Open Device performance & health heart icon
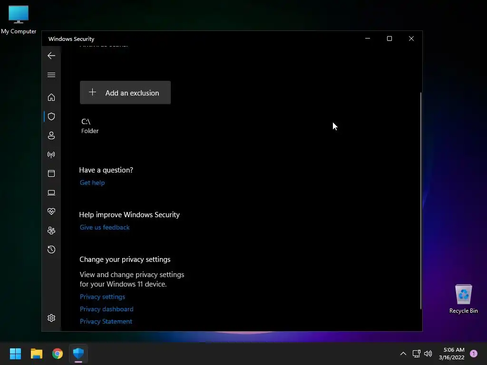The width and height of the screenshot is (487, 365). coord(51,211)
